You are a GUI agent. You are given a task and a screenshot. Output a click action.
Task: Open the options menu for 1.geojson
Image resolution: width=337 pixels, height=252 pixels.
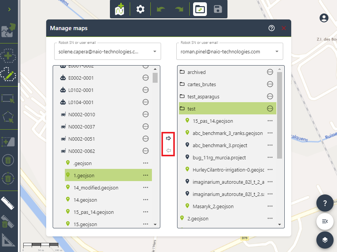click(145, 175)
